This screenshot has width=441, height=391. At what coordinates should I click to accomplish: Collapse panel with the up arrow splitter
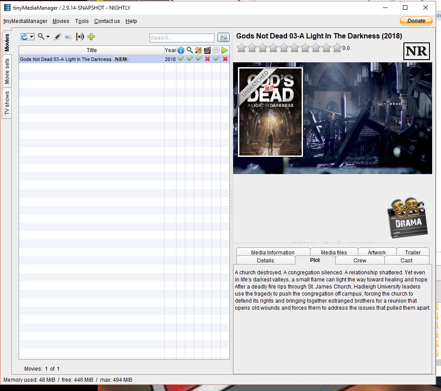tap(326, 242)
